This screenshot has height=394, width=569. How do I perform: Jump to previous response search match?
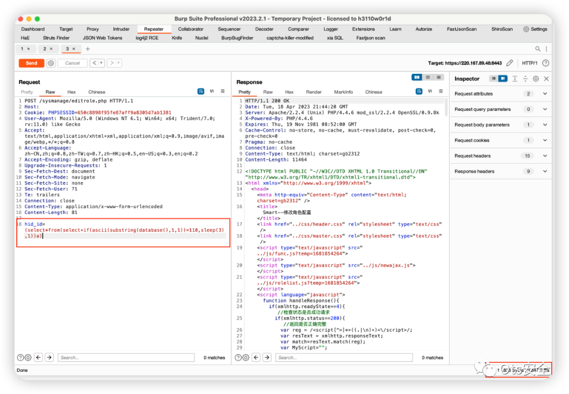tap(256, 357)
